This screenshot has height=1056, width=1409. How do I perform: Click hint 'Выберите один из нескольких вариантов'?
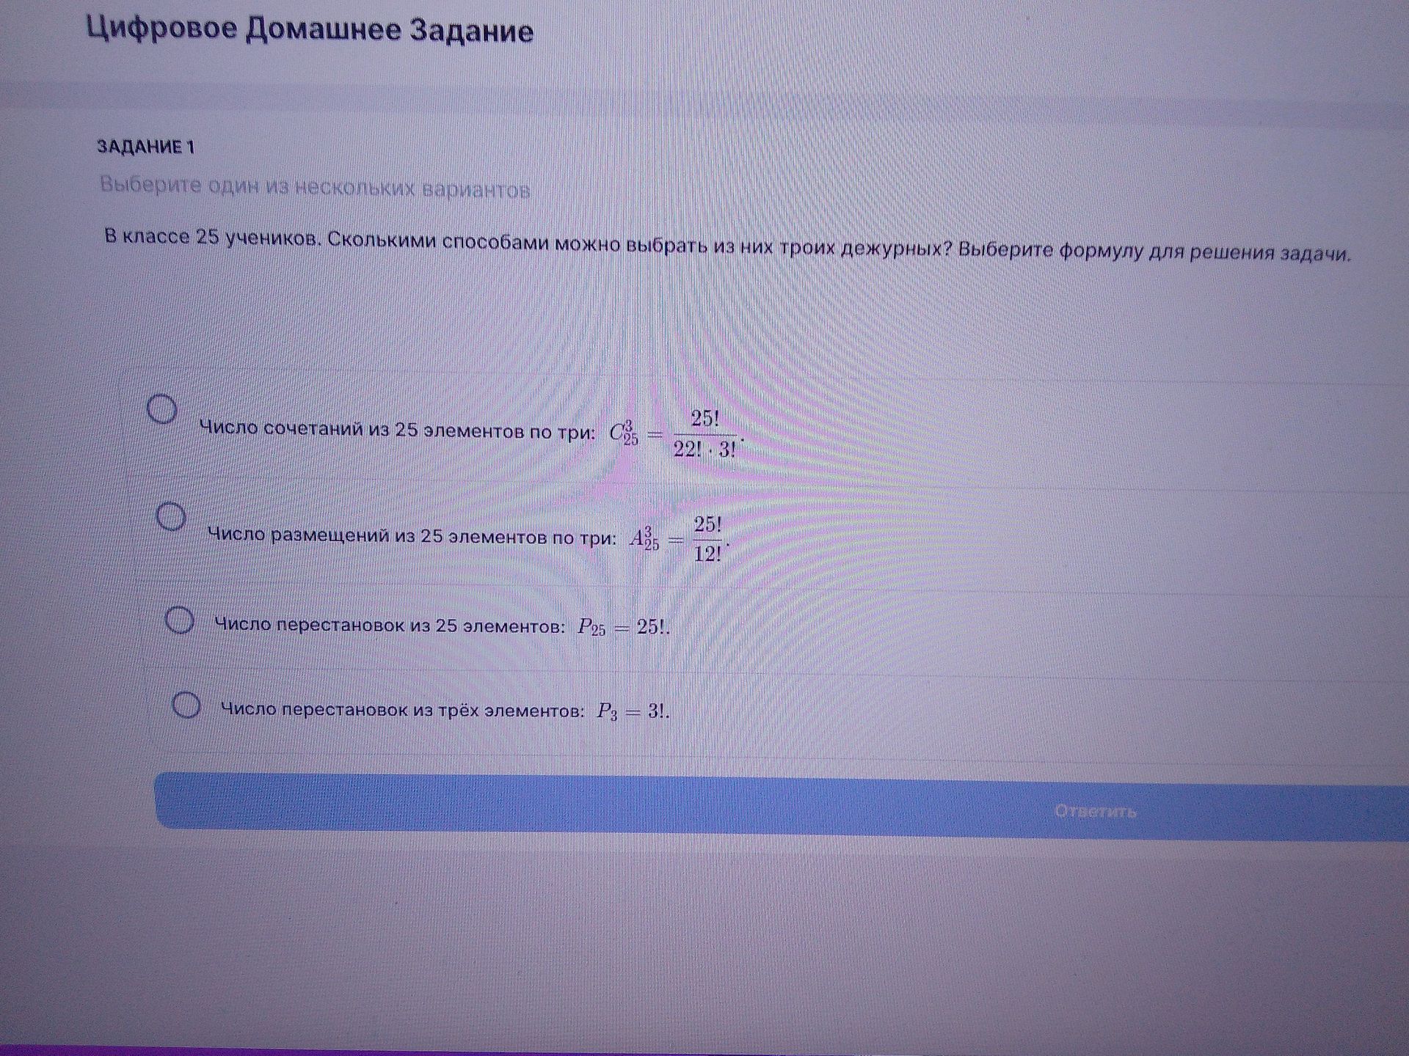[315, 188]
